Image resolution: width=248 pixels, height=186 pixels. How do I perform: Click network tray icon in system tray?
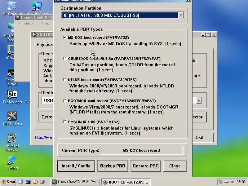coord(220,182)
